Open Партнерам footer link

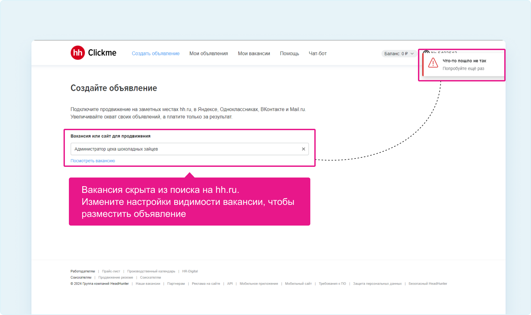coord(176,284)
